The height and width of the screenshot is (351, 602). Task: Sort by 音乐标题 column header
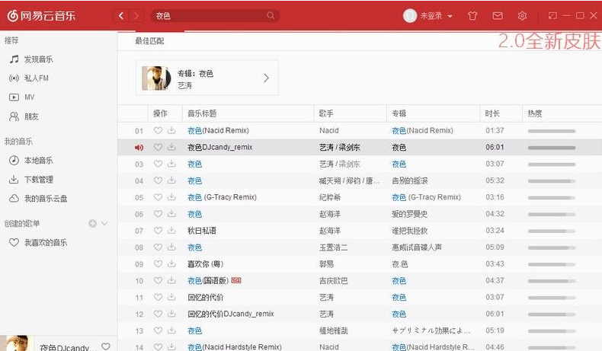pyautogui.click(x=248, y=113)
